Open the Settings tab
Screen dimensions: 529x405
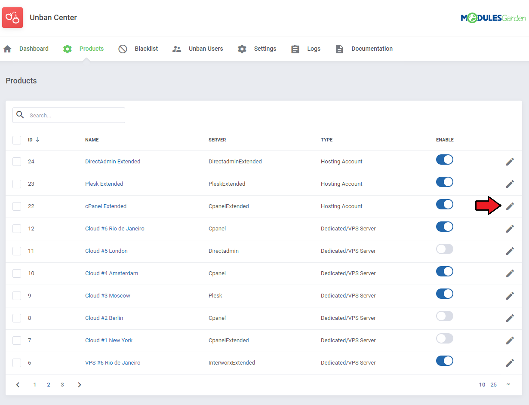click(x=265, y=49)
